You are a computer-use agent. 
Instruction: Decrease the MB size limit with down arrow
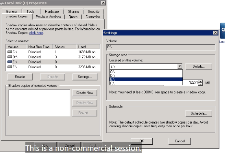pyautogui.click(x=201, y=84)
